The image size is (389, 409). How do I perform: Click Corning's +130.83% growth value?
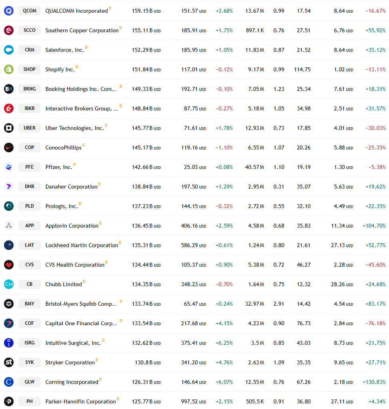pos(374,382)
